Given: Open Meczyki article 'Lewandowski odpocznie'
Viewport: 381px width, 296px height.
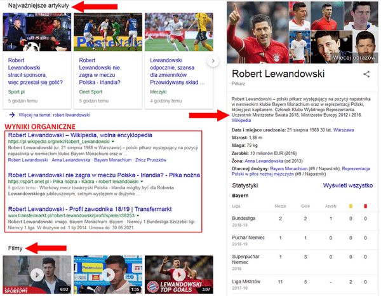Looking at the screenshot, I should click(177, 71).
